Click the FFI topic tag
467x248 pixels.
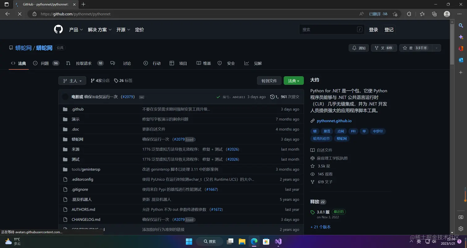(x=353, y=131)
